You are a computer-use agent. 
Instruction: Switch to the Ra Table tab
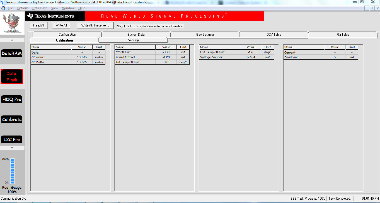click(343, 35)
